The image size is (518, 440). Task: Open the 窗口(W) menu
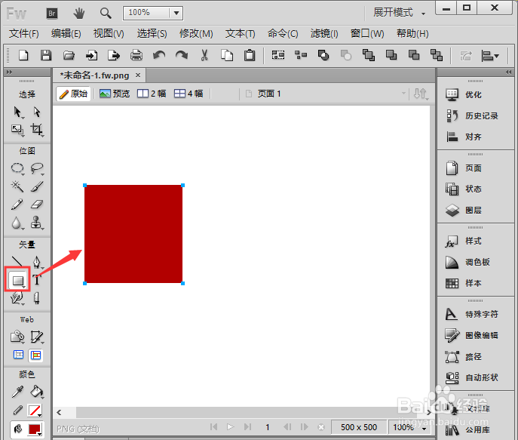[x=367, y=33]
